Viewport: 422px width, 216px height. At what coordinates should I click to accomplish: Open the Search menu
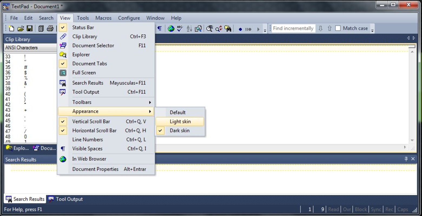pyautogui.click(x=46, y=18)
